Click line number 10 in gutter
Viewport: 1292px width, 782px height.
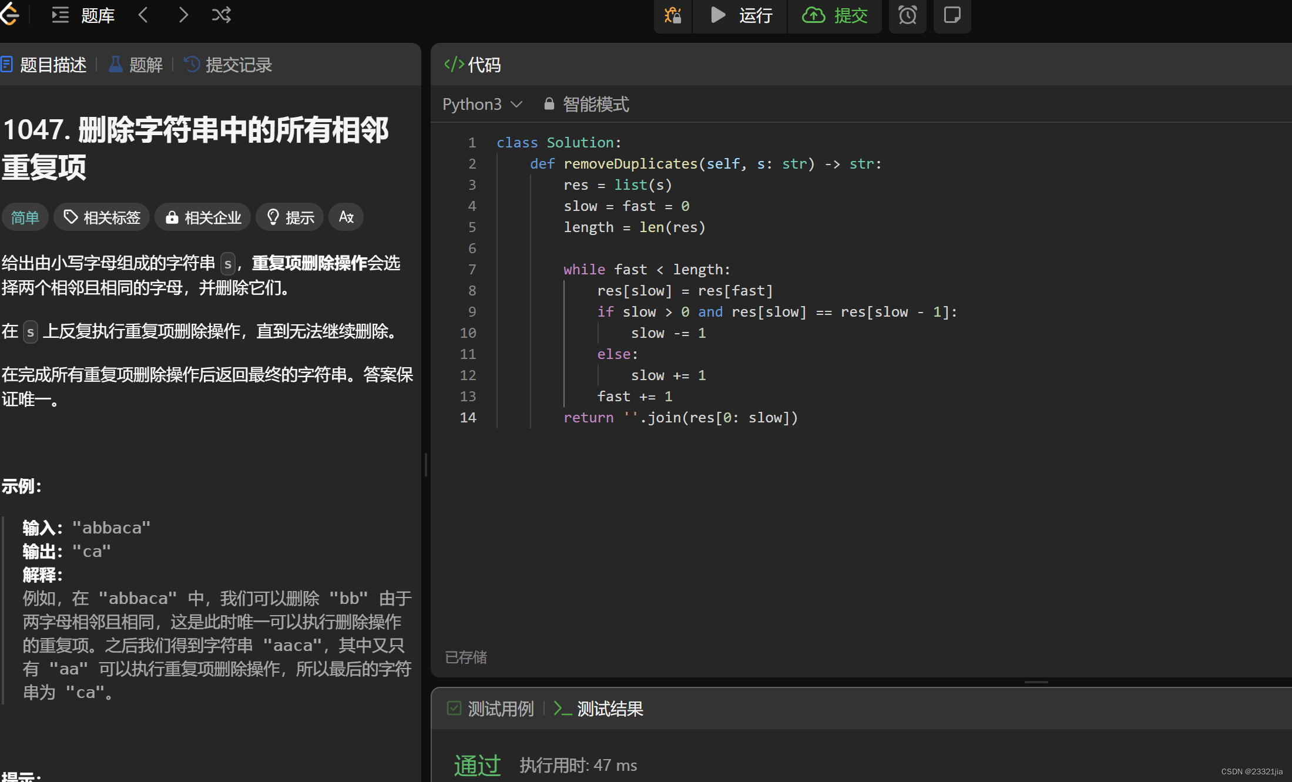468,333
